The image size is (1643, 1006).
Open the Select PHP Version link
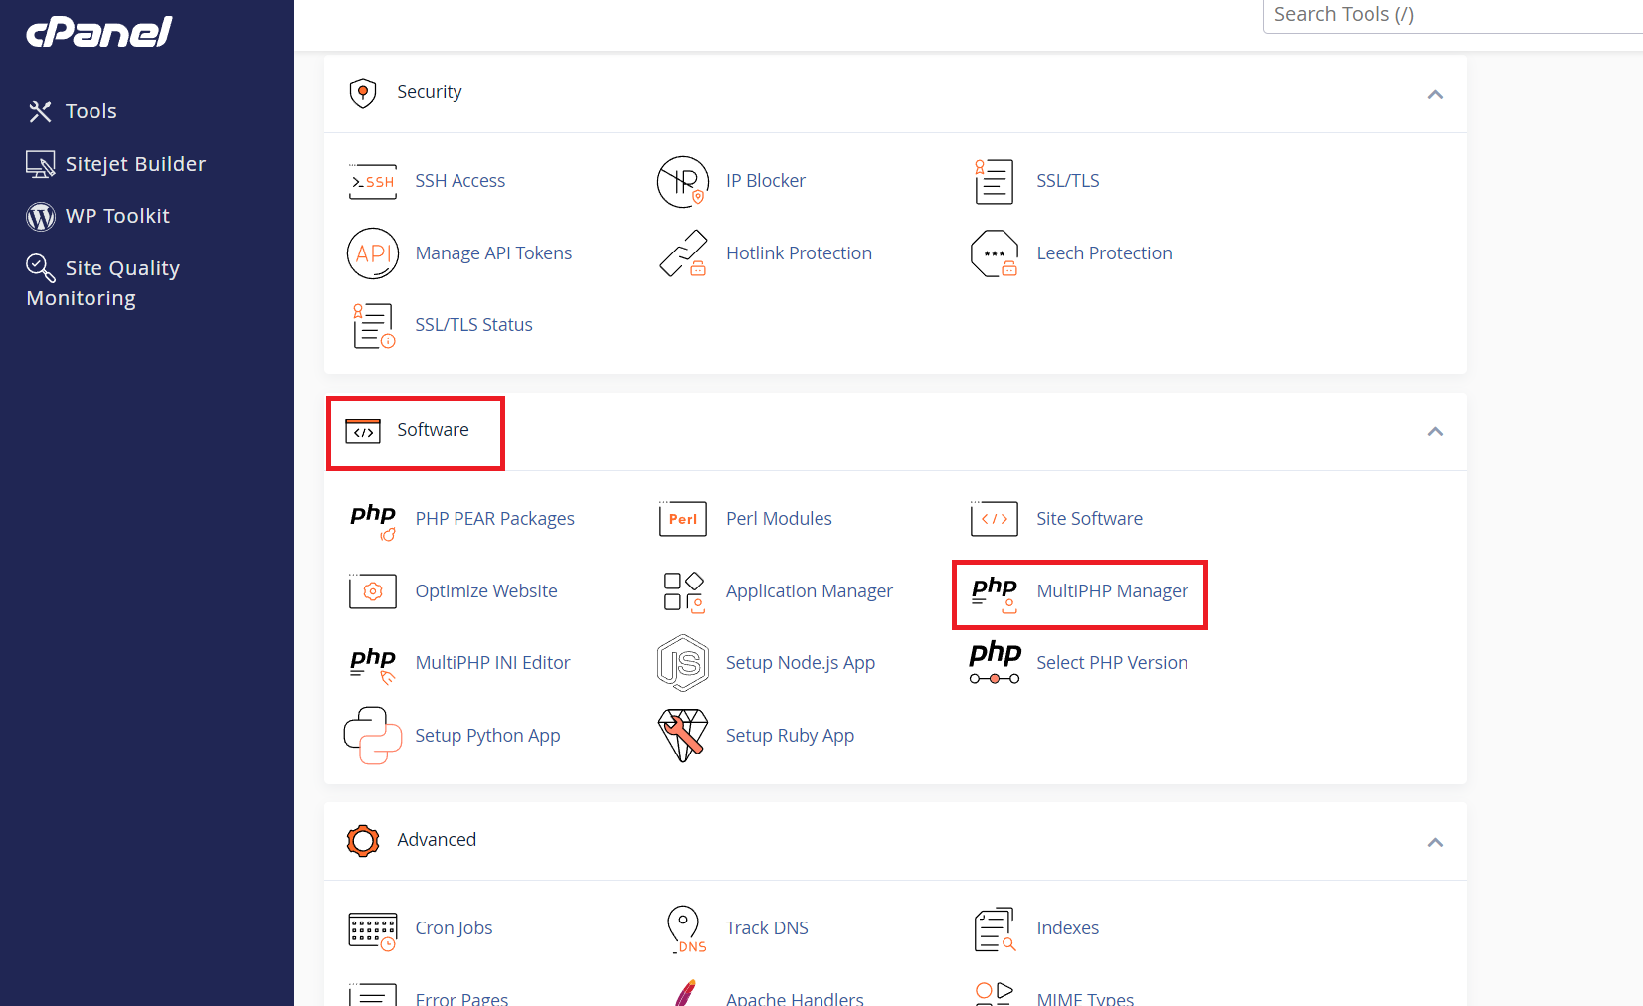point(1112,663)
